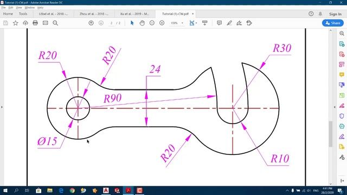Go to previous page arrow
The image size is (347, 195).
[x=91, y=23]
